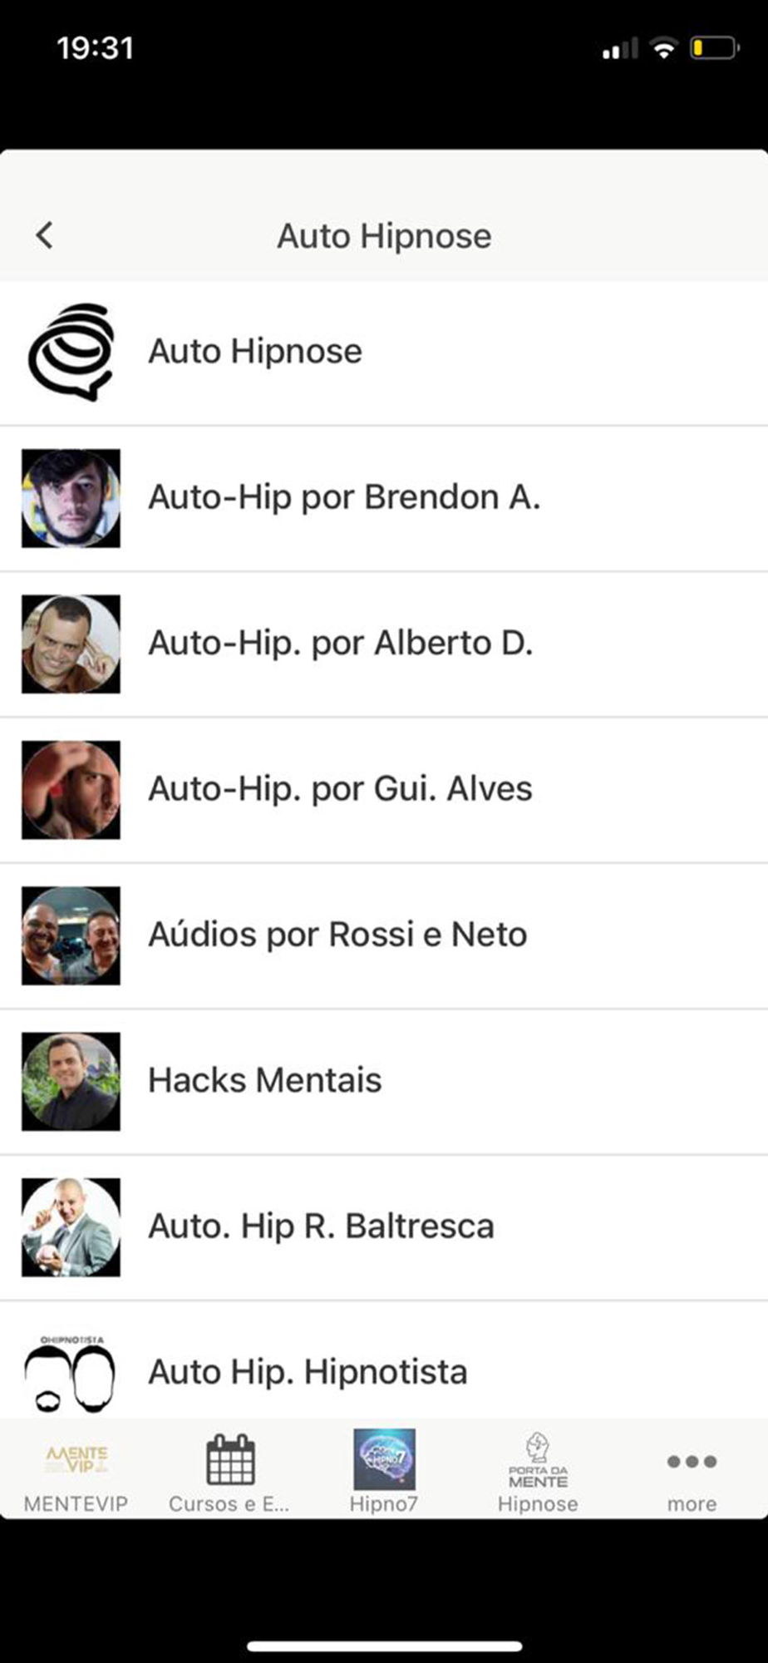Tap Alberto D. avatar thumbnail

pyautogui.click(x=71, y=644)
